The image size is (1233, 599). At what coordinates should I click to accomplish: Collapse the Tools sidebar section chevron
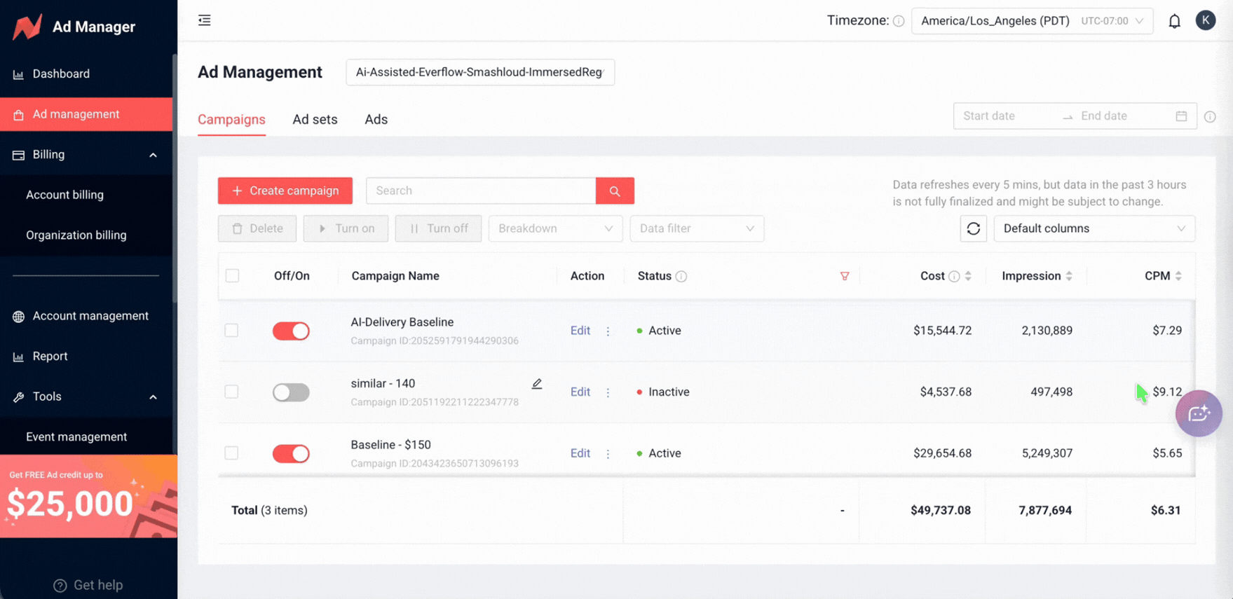point(153,397)
